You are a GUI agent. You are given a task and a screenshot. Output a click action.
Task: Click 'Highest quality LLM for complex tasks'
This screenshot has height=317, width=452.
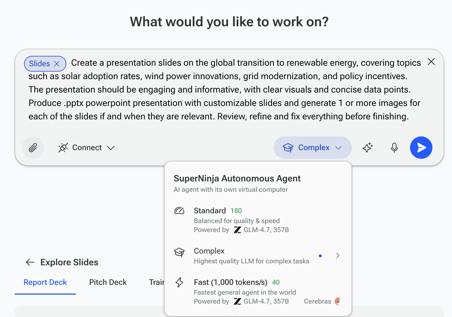tap(251, 261)
